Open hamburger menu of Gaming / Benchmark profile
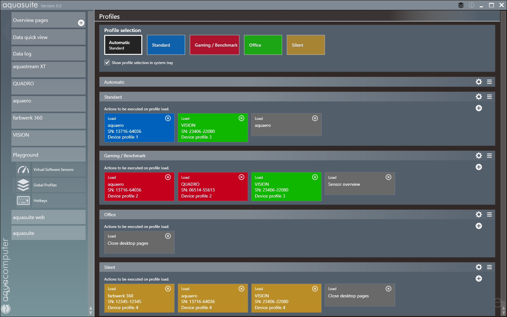The height and width of the screenshot is (317, 507). pyautogui.click(x=490, y=156)
